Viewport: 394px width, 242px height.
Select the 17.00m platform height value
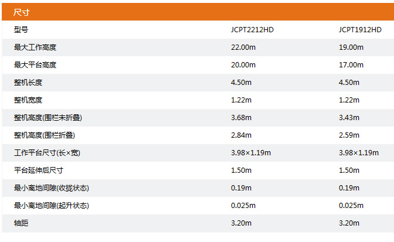[351, 65]
